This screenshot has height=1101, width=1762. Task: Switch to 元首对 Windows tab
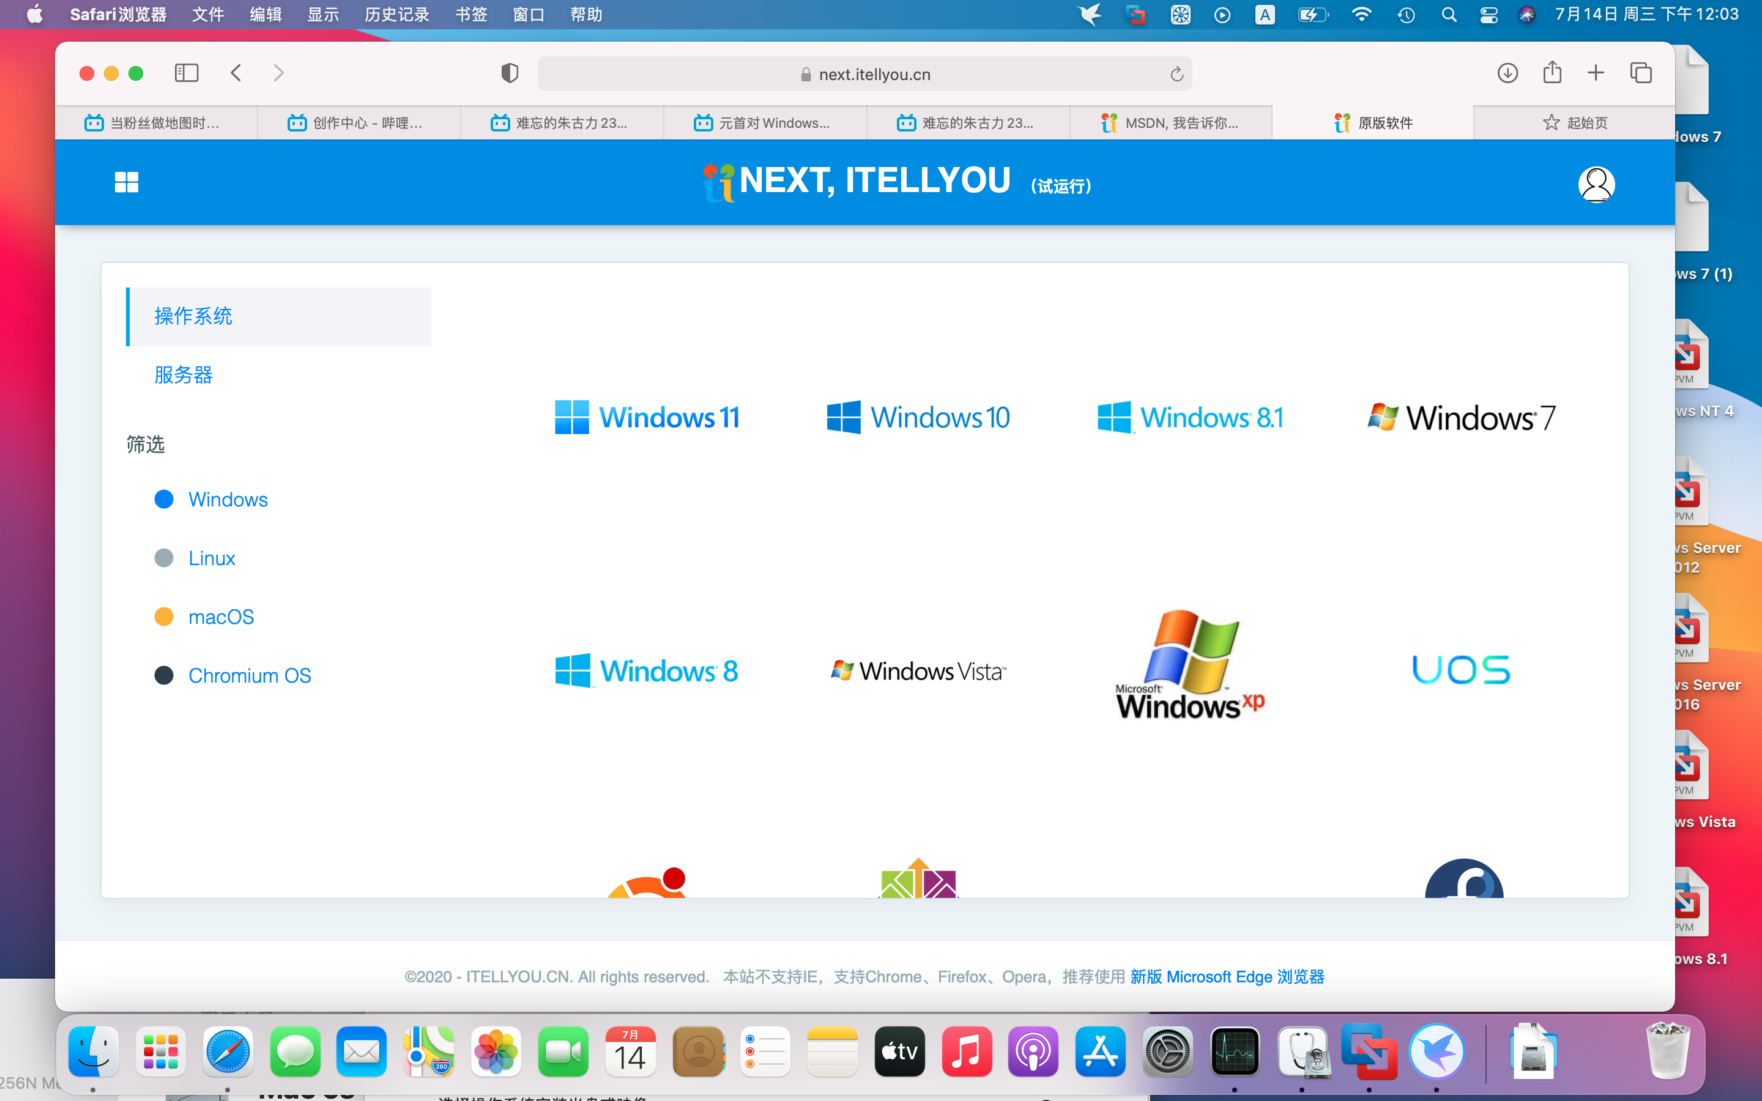click(765, 122)
